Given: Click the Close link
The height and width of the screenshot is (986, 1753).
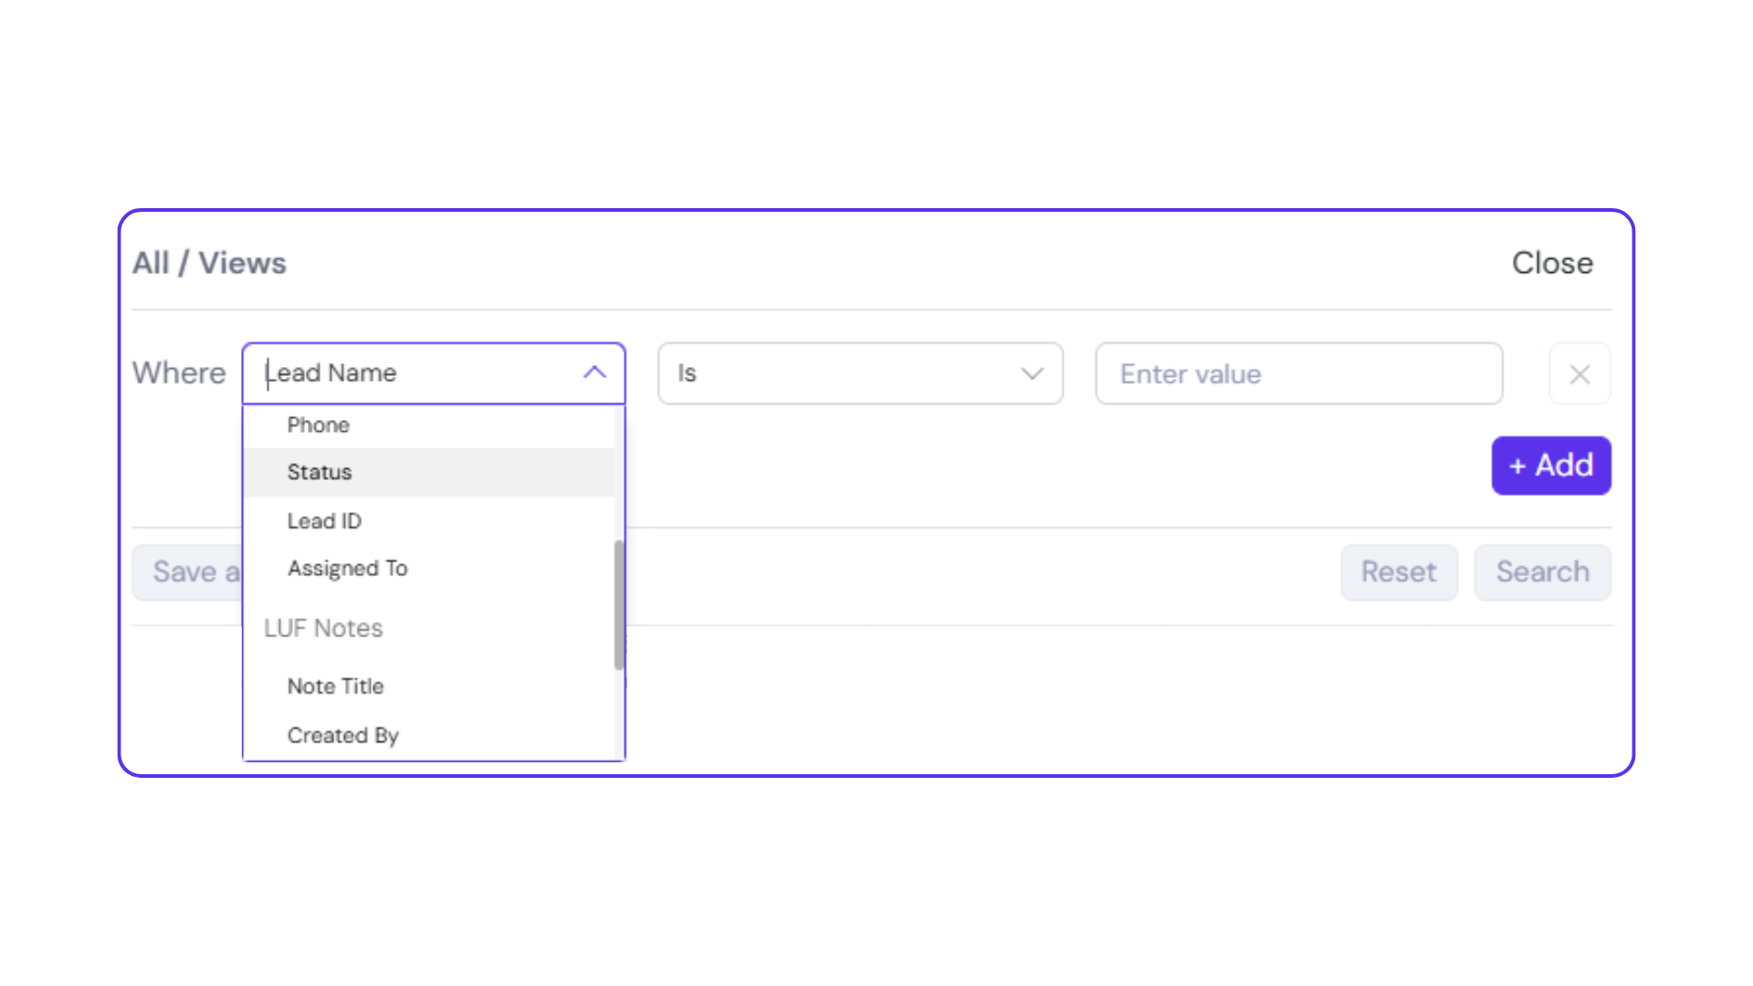Looking at the screenshot, I should 1552,263.
